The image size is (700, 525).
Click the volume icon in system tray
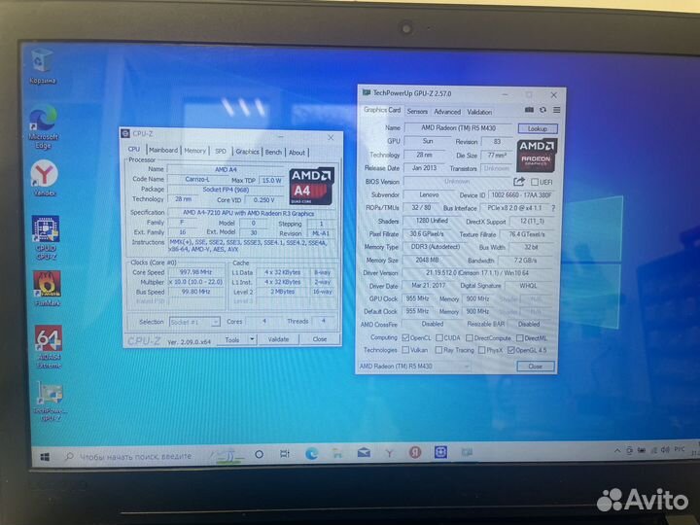[665, 450]
